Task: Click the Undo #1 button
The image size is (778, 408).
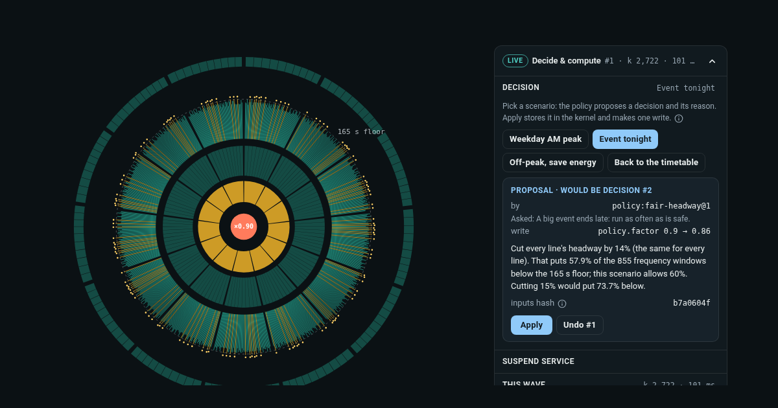Action: click(580, 325)
